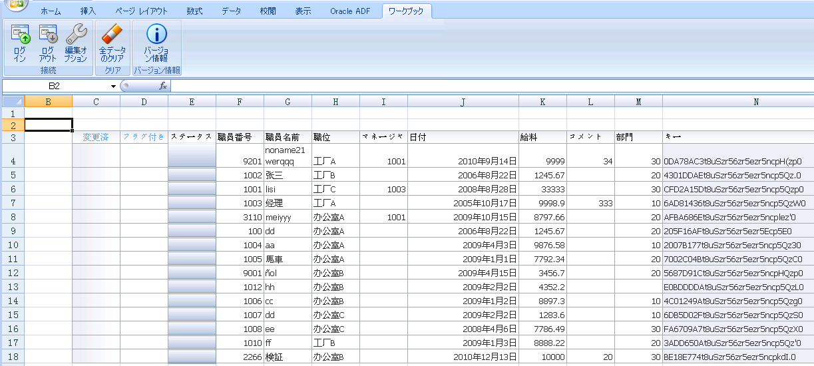The height and width of the screenshot is (366, 814).
Task: Click the selected empty cell B2
Action: click(x=49, y=124)
